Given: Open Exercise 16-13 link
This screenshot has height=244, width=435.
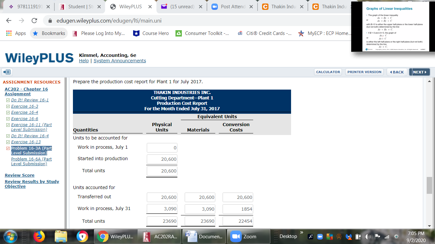Looking at the screenshot, I should point(26,142).
